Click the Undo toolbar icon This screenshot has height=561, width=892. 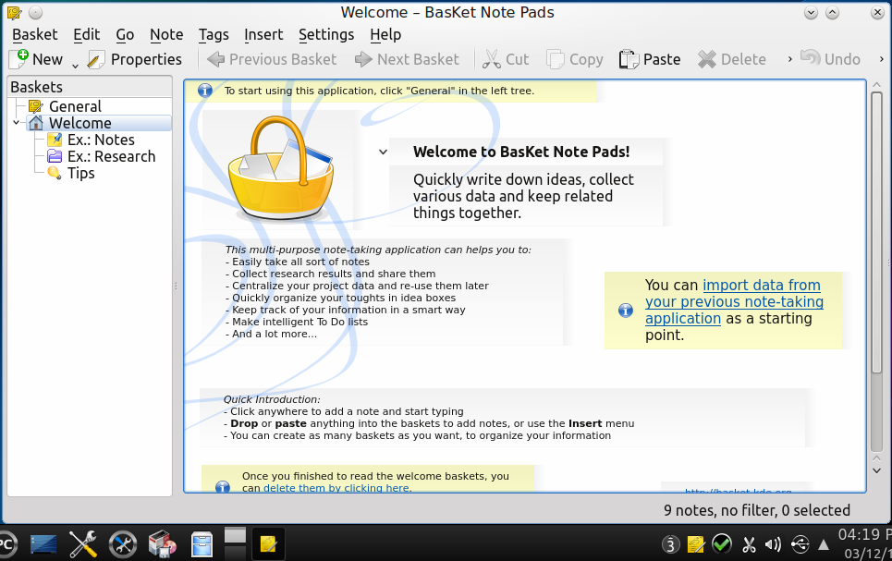coord(810,57)
